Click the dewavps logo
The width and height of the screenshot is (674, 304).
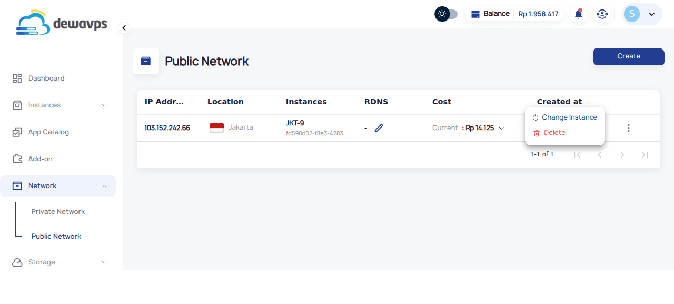(62, 24)
